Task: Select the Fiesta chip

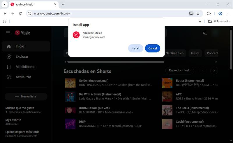Action: (x=195, y=53)
